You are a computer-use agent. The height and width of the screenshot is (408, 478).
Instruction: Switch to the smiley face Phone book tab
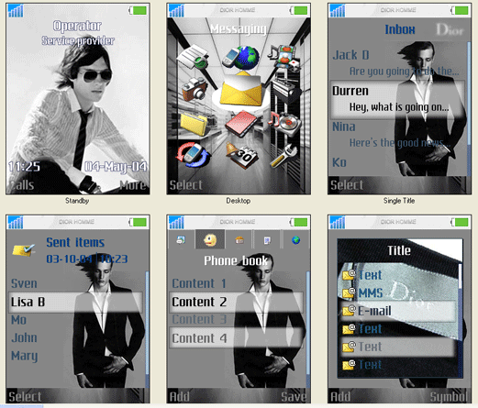210,239
